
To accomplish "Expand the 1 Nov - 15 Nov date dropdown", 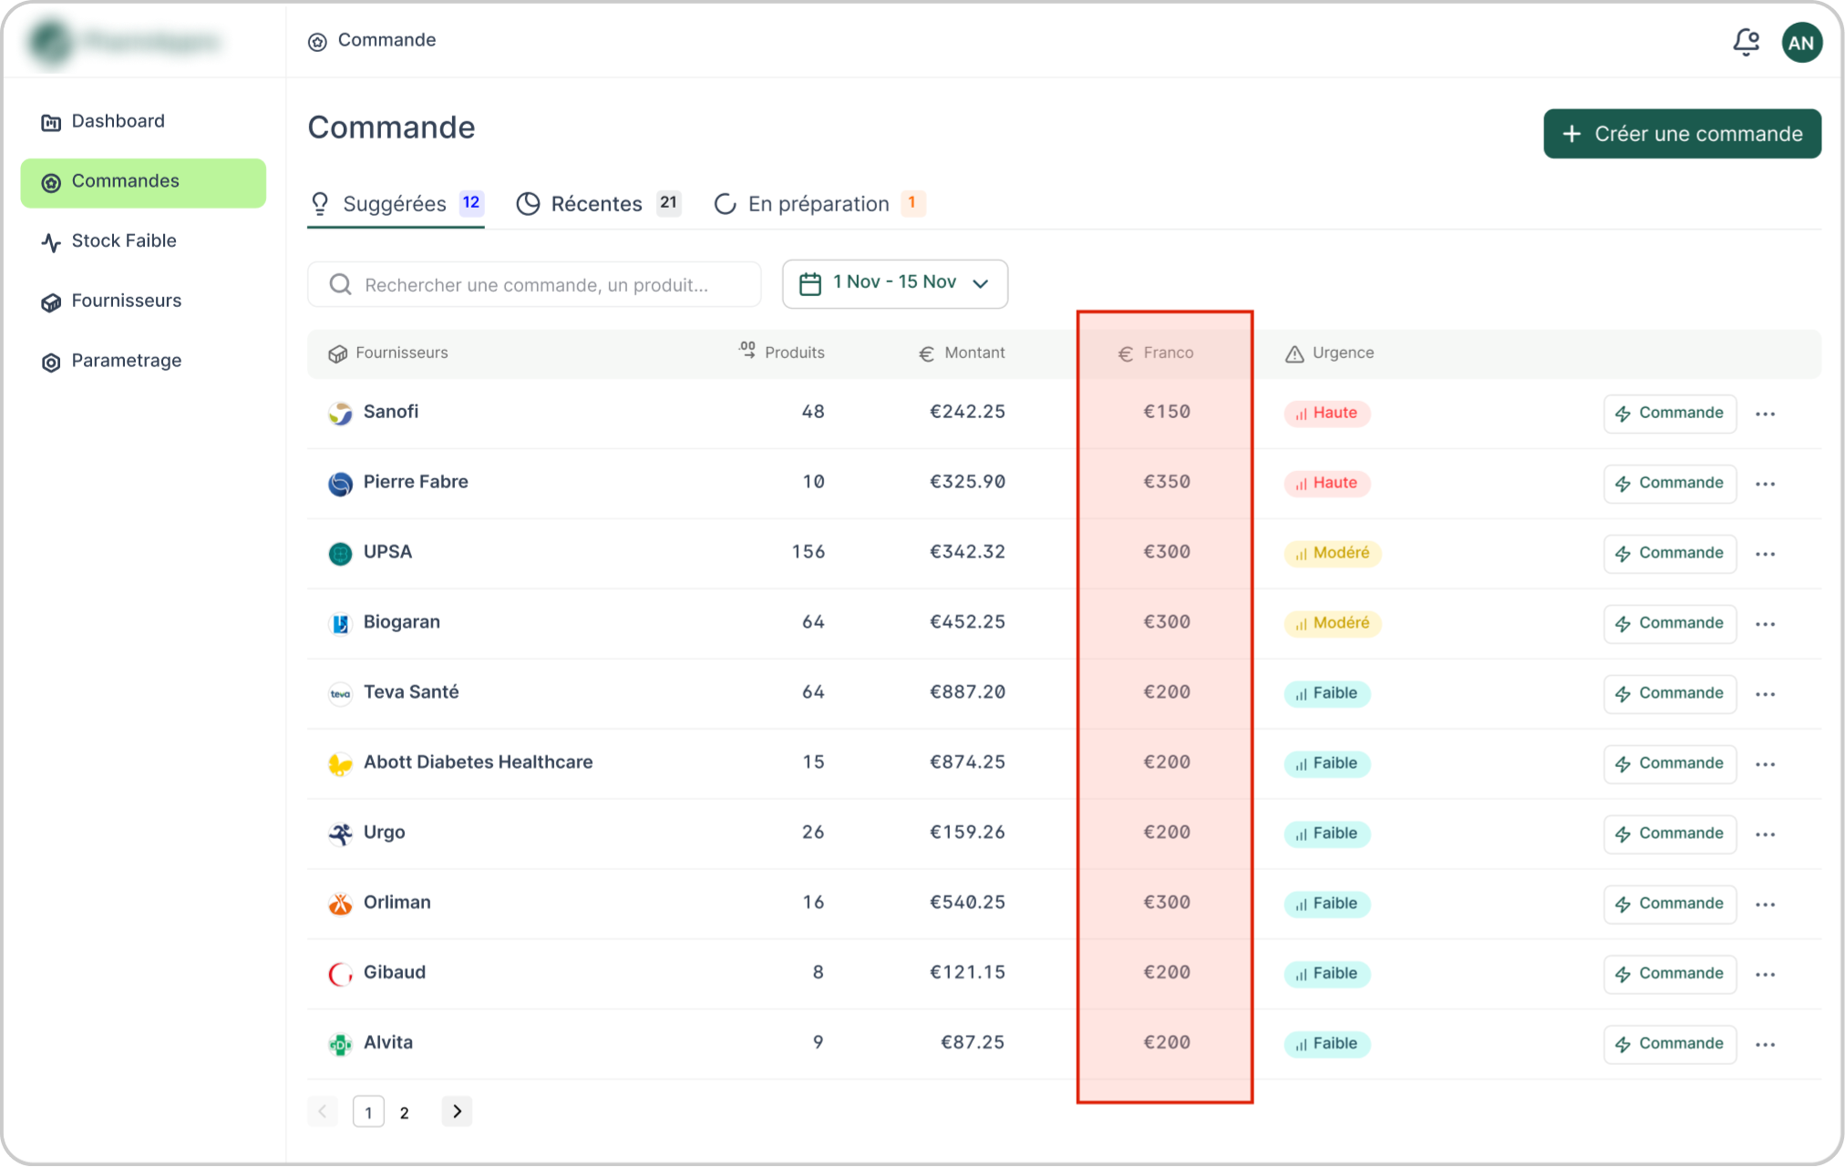I will 980,284.
